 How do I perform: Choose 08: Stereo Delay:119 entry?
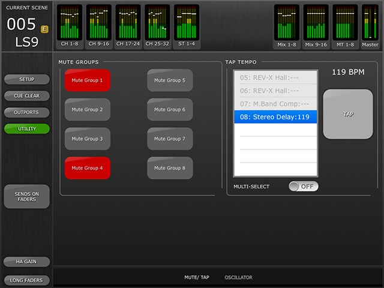click(x=275, y=117)
